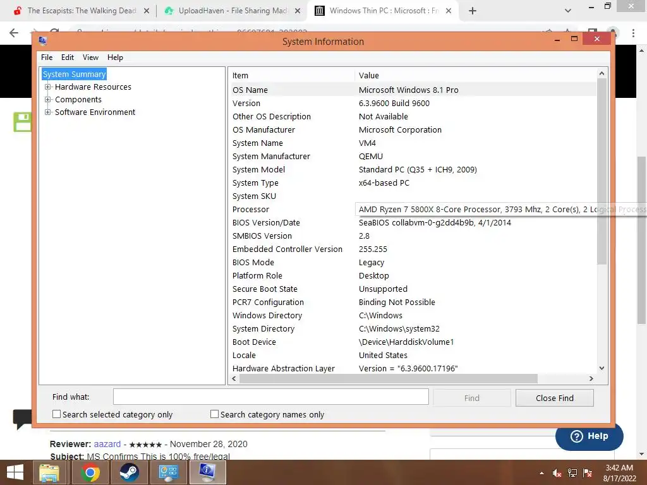Open the View menu
This screenshot has width=647, height=485.
pyautogui.click(x=90, y=57)
